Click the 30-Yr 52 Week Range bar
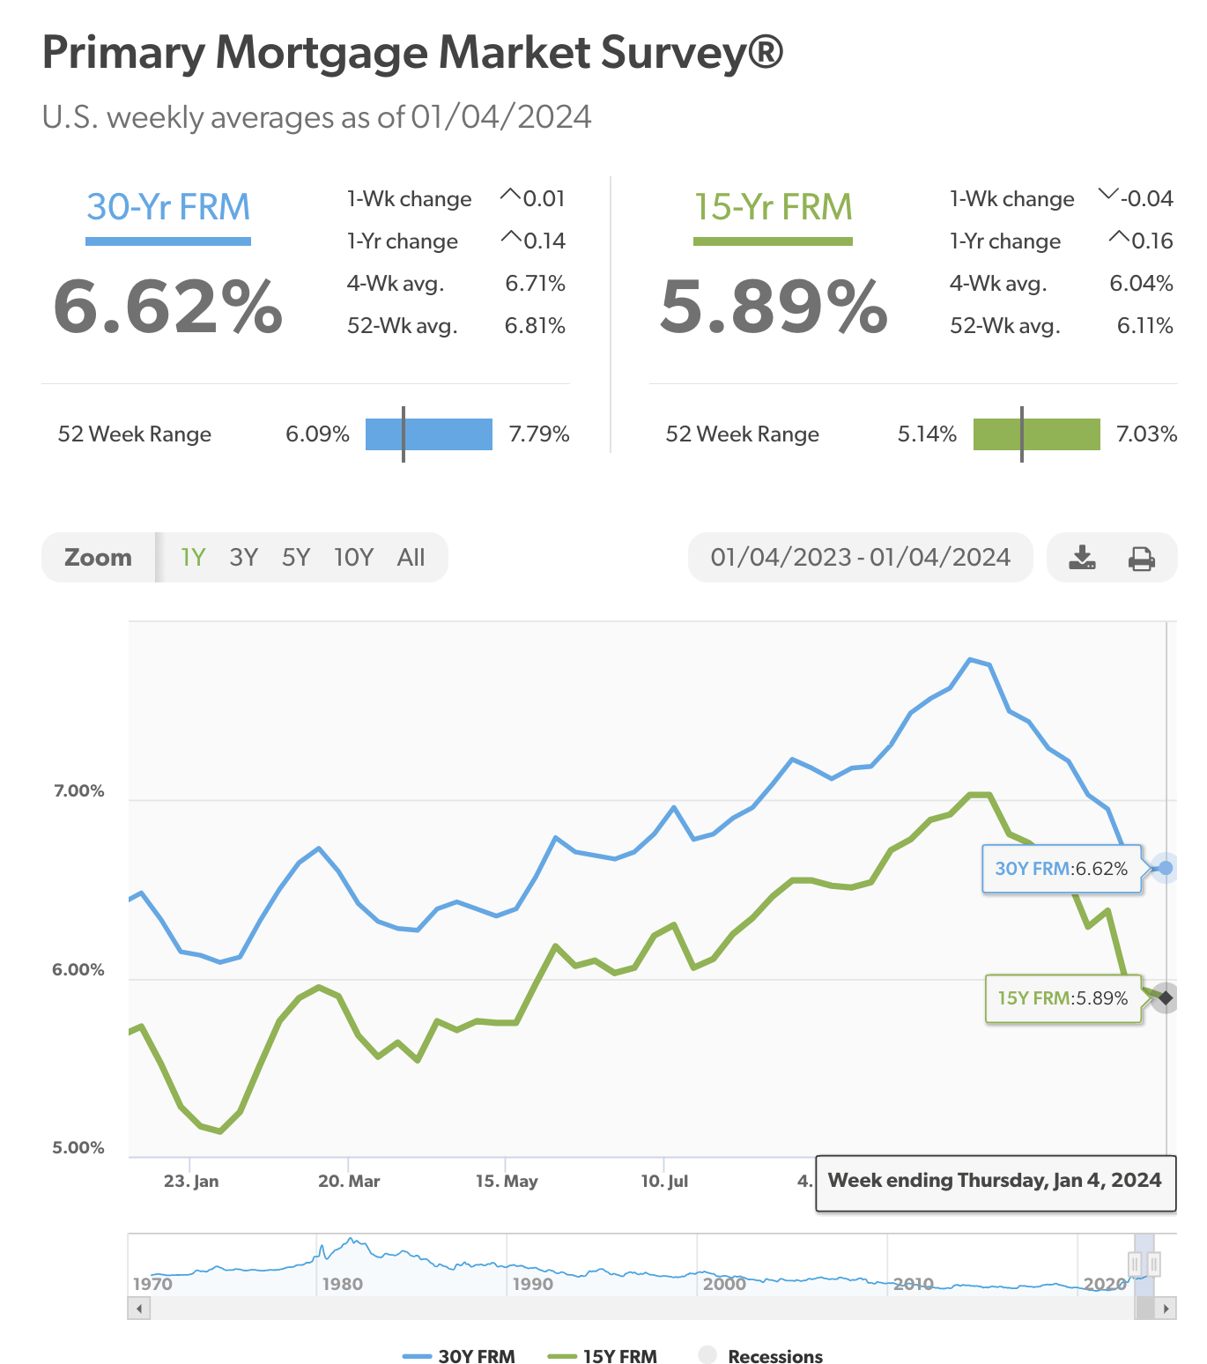The width and height of the screenshot is (1207, 1364). pos(429,434)
